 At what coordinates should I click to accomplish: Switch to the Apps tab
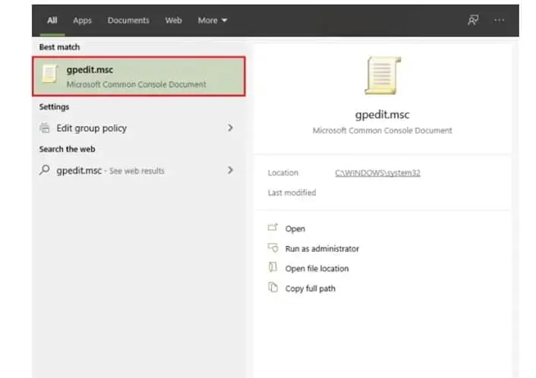click(x=82, y=20)
